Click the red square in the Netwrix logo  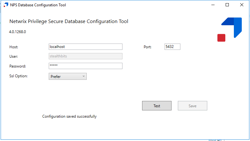coord(221,38)
